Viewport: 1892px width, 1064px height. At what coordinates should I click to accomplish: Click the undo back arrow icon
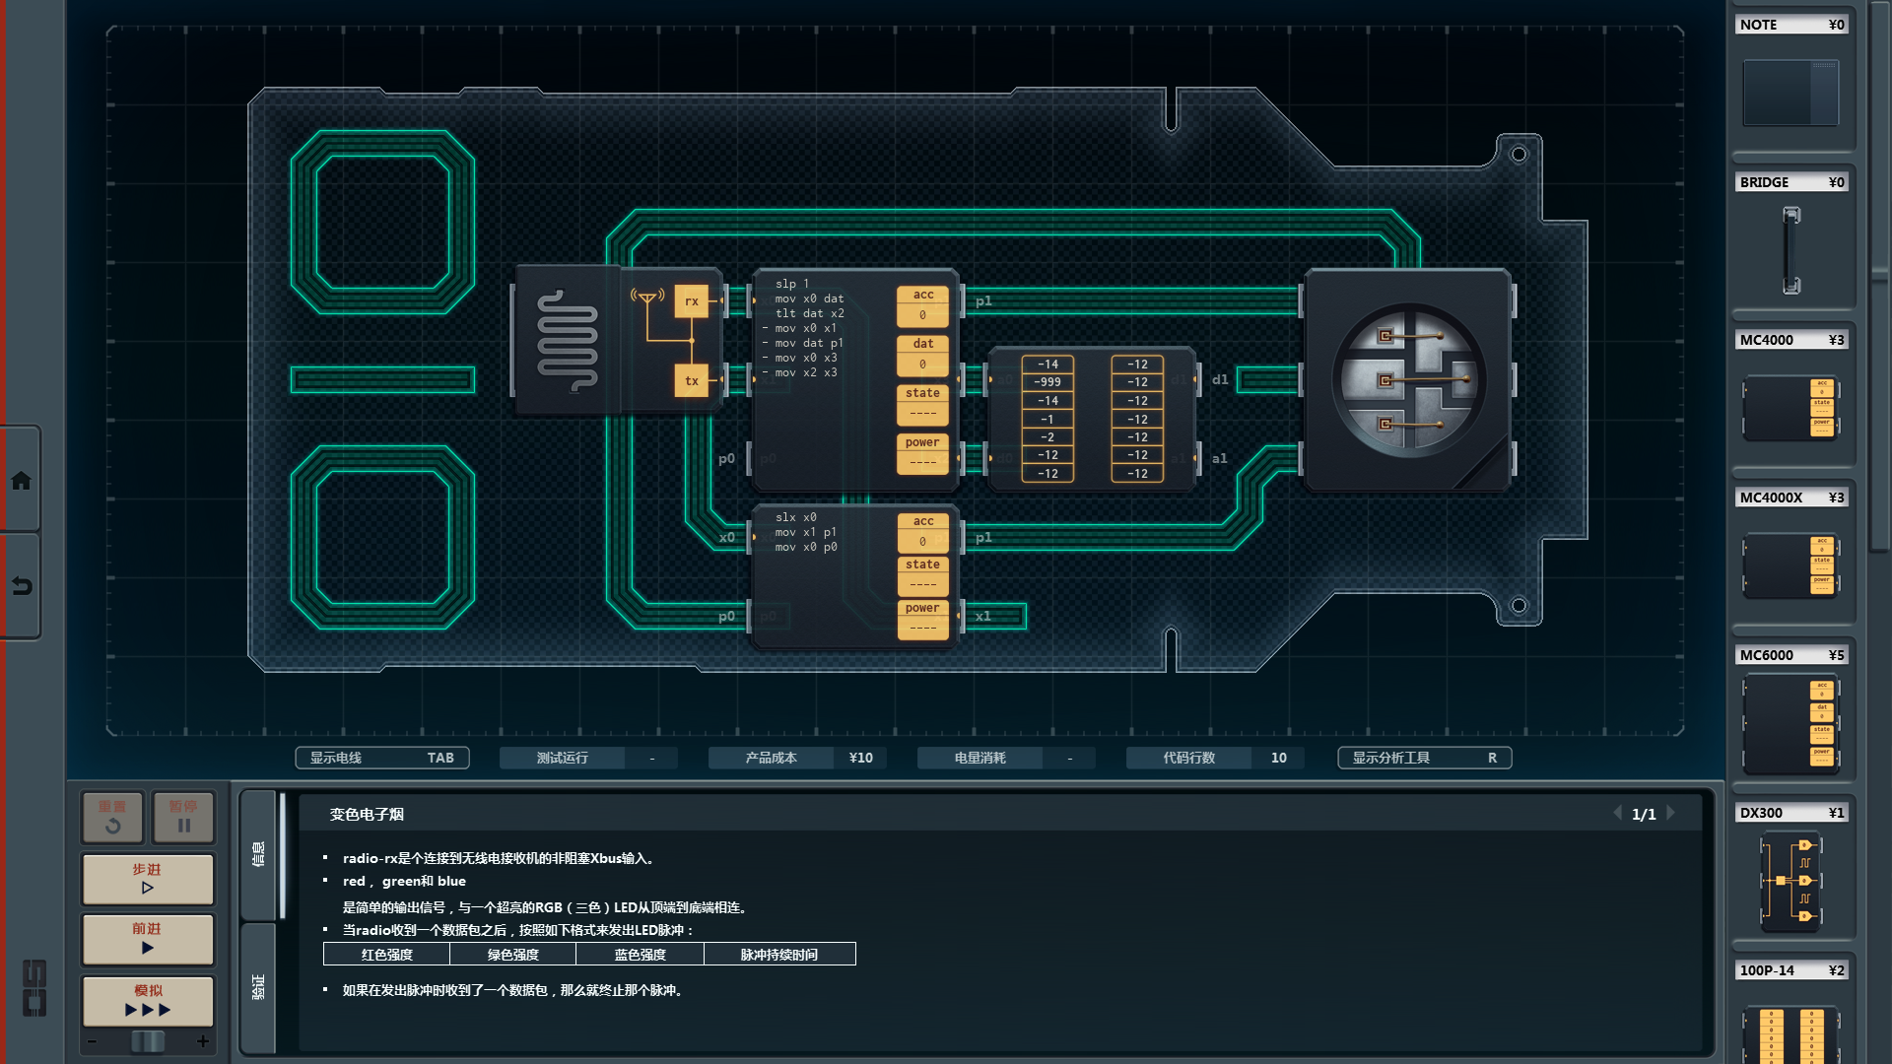coord(21,586)
